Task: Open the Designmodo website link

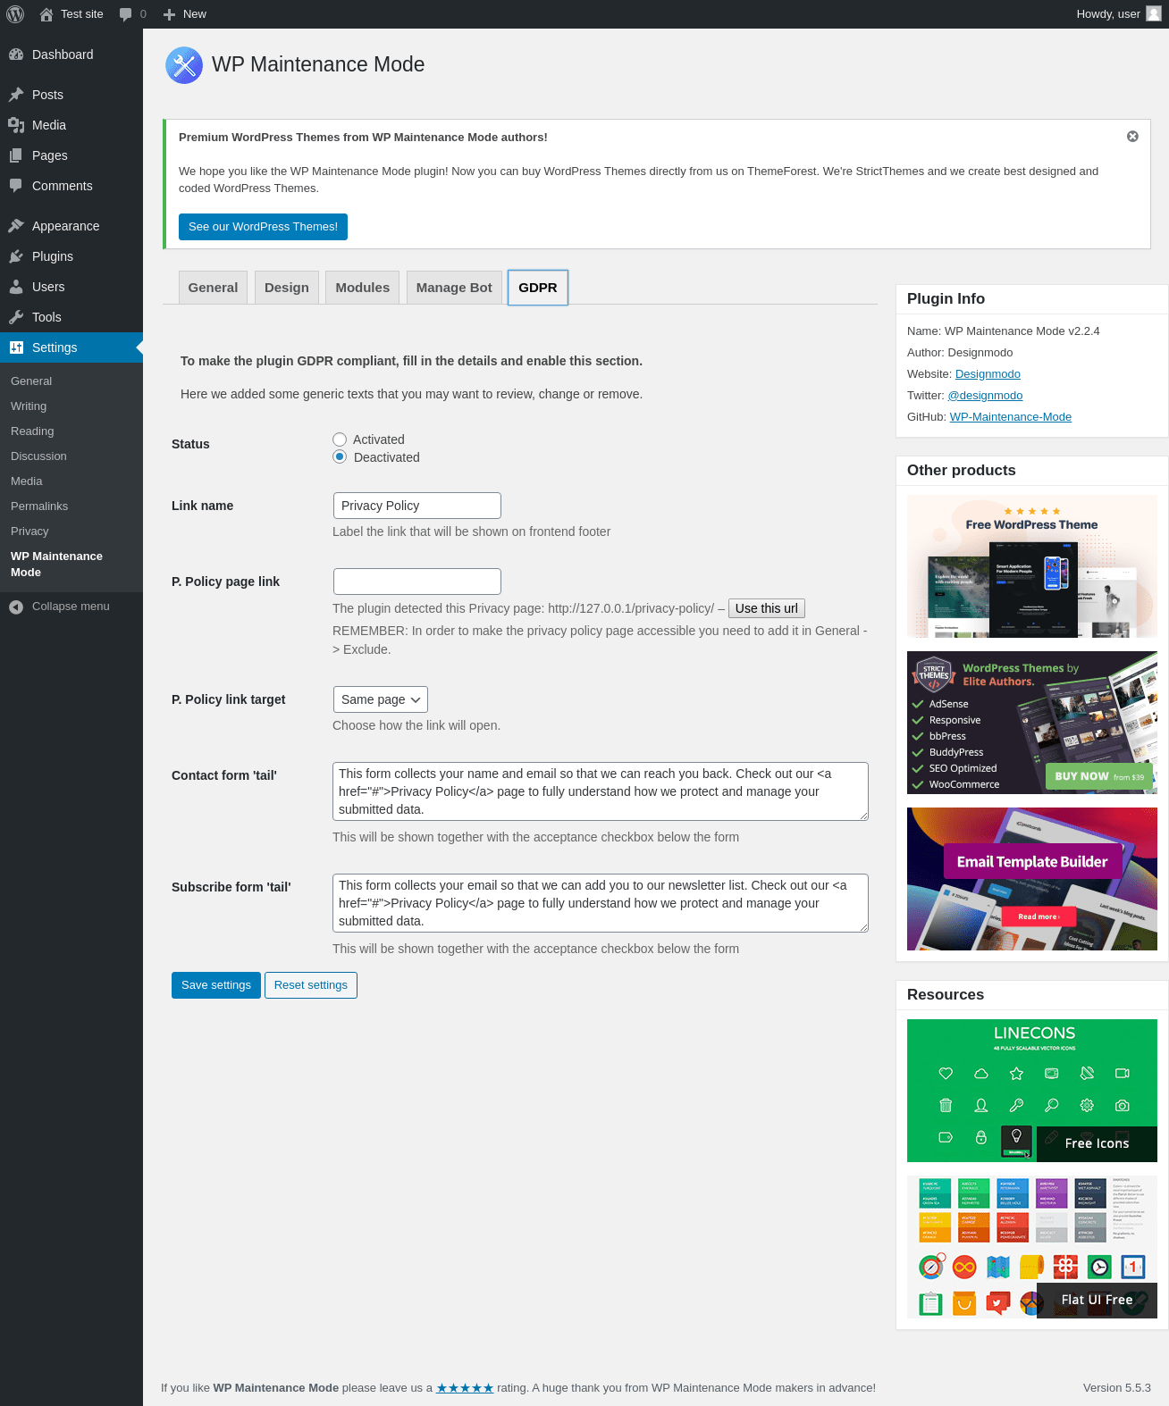Action: pos(988,374)
